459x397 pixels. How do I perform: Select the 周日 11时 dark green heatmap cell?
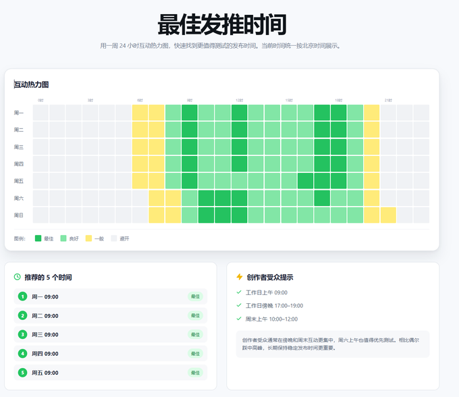[223, 215]
